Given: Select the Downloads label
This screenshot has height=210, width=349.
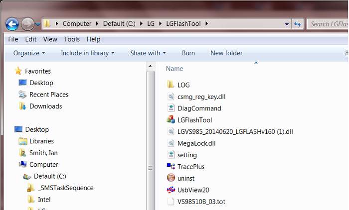Looking at the screenshot, I should [46, 106].
